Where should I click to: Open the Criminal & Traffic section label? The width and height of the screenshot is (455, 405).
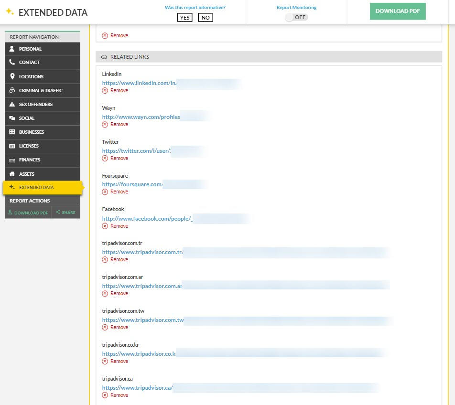click(x=41, y=90)
